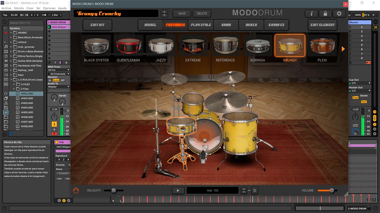Screen dimensions: 380x213
Task: Adjust the Velocity slider
Action: click(113, 190)
